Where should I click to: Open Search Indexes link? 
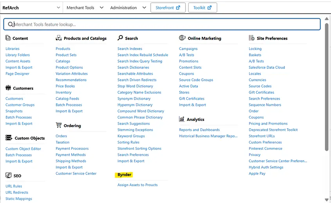click(130, 49)
